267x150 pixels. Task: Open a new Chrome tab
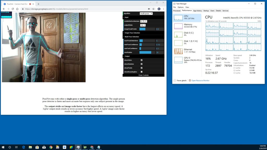click(38, 4)
